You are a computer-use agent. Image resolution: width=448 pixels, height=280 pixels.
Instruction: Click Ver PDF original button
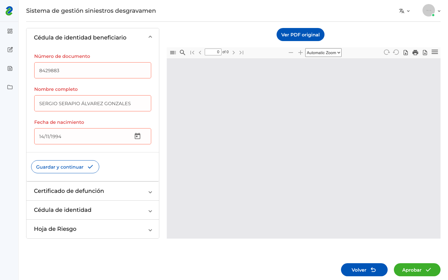[301, 35]
